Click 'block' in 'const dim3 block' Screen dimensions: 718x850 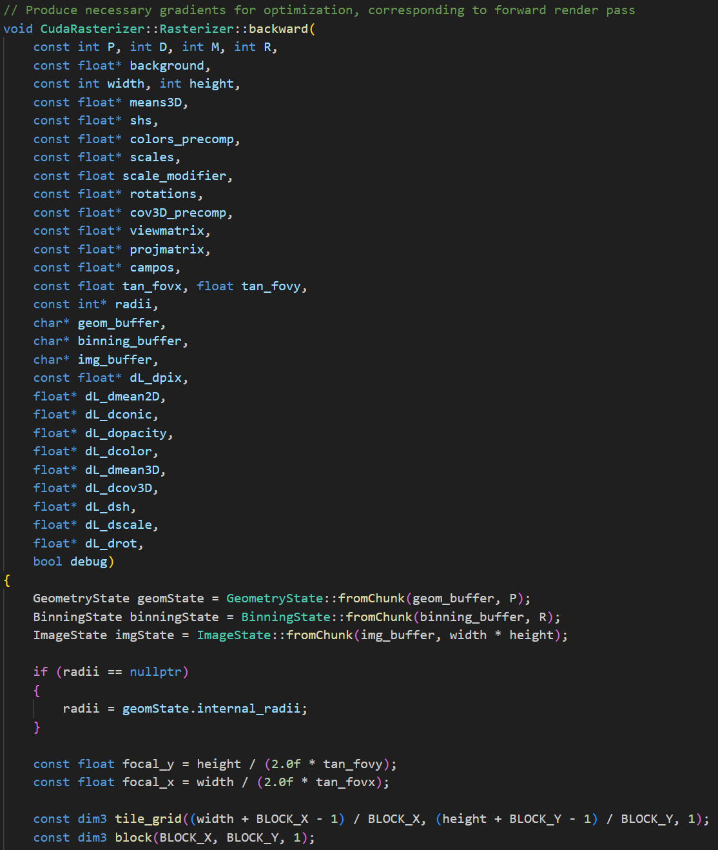pos(133,838)
